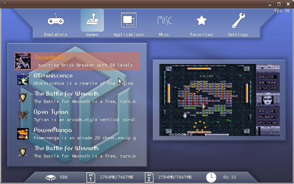The width and height of the screenshot is (294, 184).
Task: Click the Open Tyrian spider icon
Action: 23,116
